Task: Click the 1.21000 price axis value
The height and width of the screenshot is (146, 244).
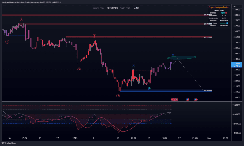Action: pos(236,92)
